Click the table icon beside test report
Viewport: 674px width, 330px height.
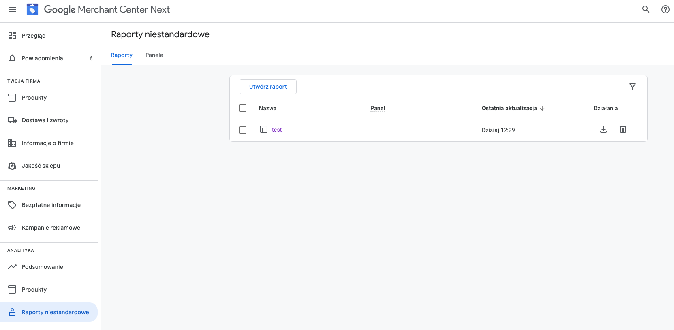[264, 129]
